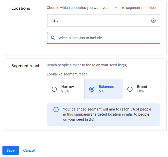Screen dimensions: 168x157
Task: Pick the Broad radio button circle
Action: (130, 89)
